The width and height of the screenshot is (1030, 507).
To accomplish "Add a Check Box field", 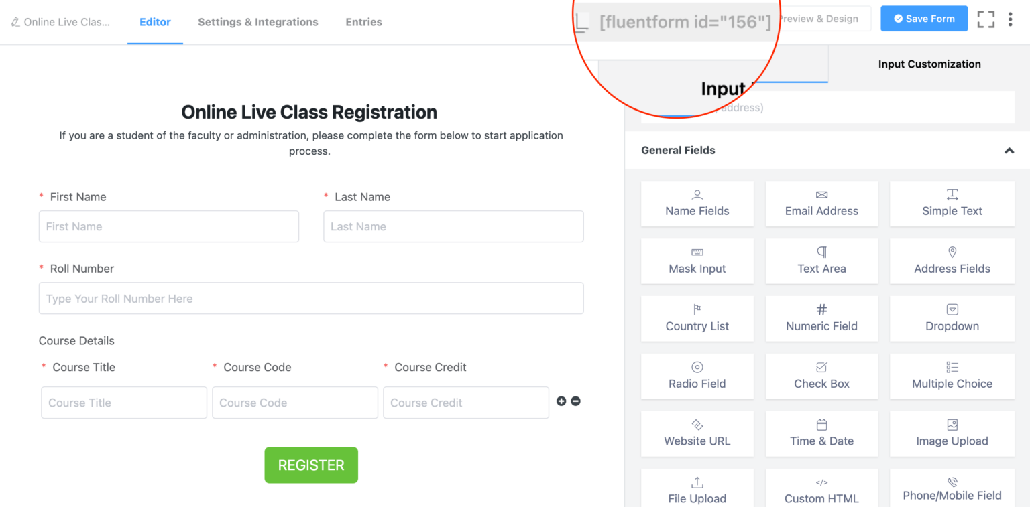I will pyautogui.click(x=821, y=376).
